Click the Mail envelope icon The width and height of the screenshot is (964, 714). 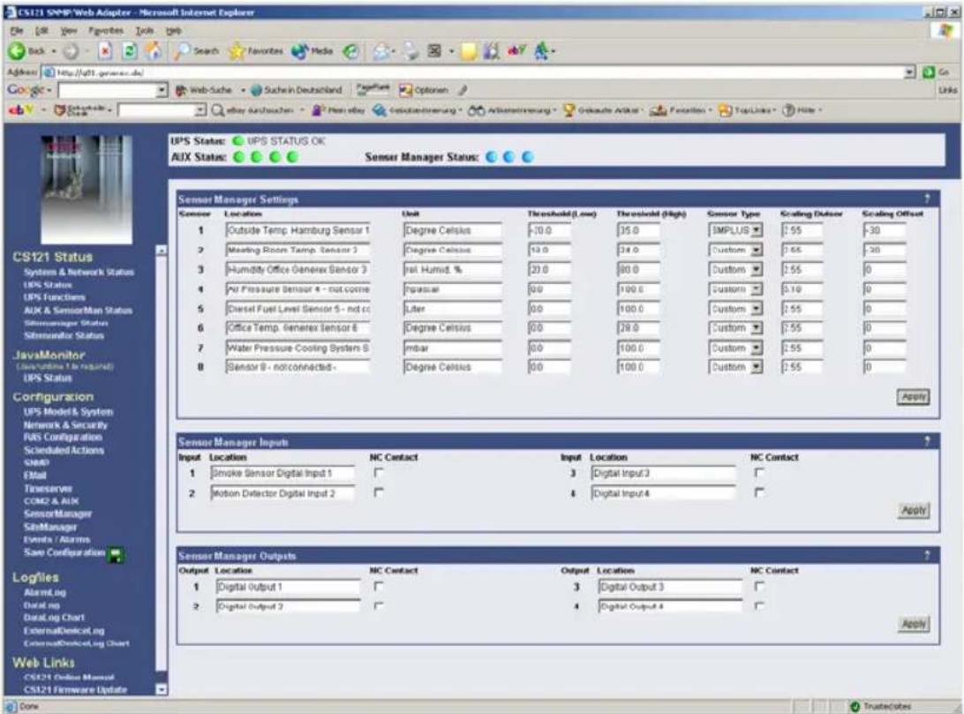coord(381,51)
